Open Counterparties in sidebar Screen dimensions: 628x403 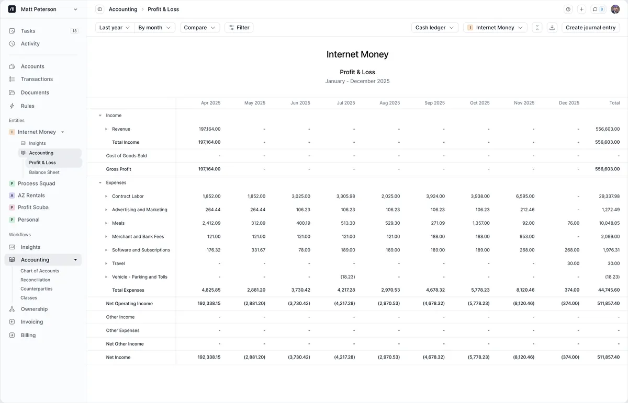click(37, 289)
